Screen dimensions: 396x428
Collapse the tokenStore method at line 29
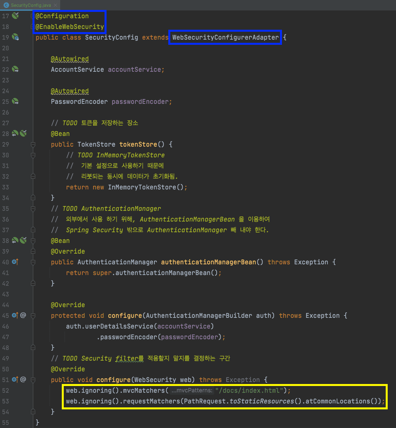[33, 144]
